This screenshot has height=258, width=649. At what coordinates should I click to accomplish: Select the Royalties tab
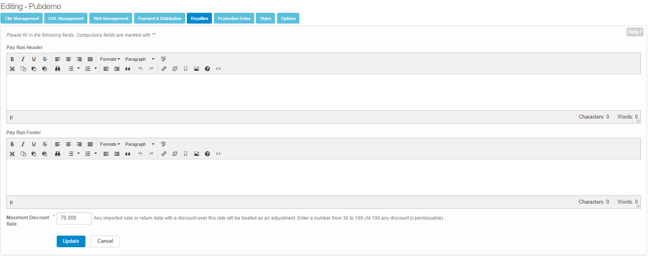pos(199,18)
